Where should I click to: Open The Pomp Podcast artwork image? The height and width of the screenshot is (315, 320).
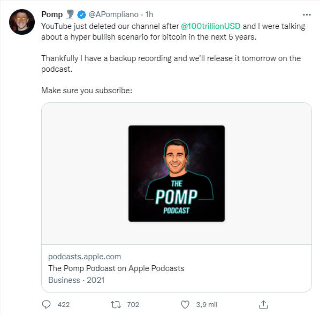[x=177, y=174]
